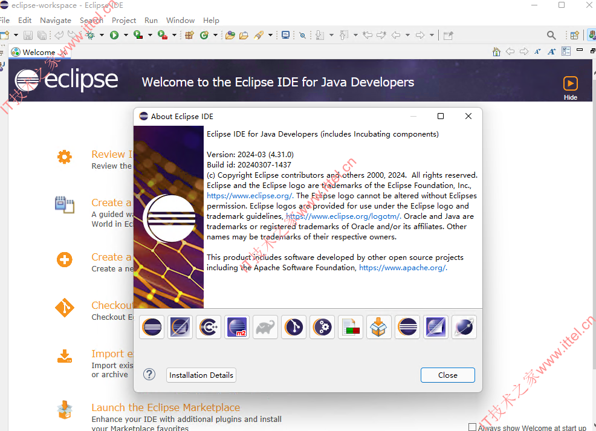Click the Open Type toolbar icon
This screenshot has height=431, width=596.
[230, 35]
